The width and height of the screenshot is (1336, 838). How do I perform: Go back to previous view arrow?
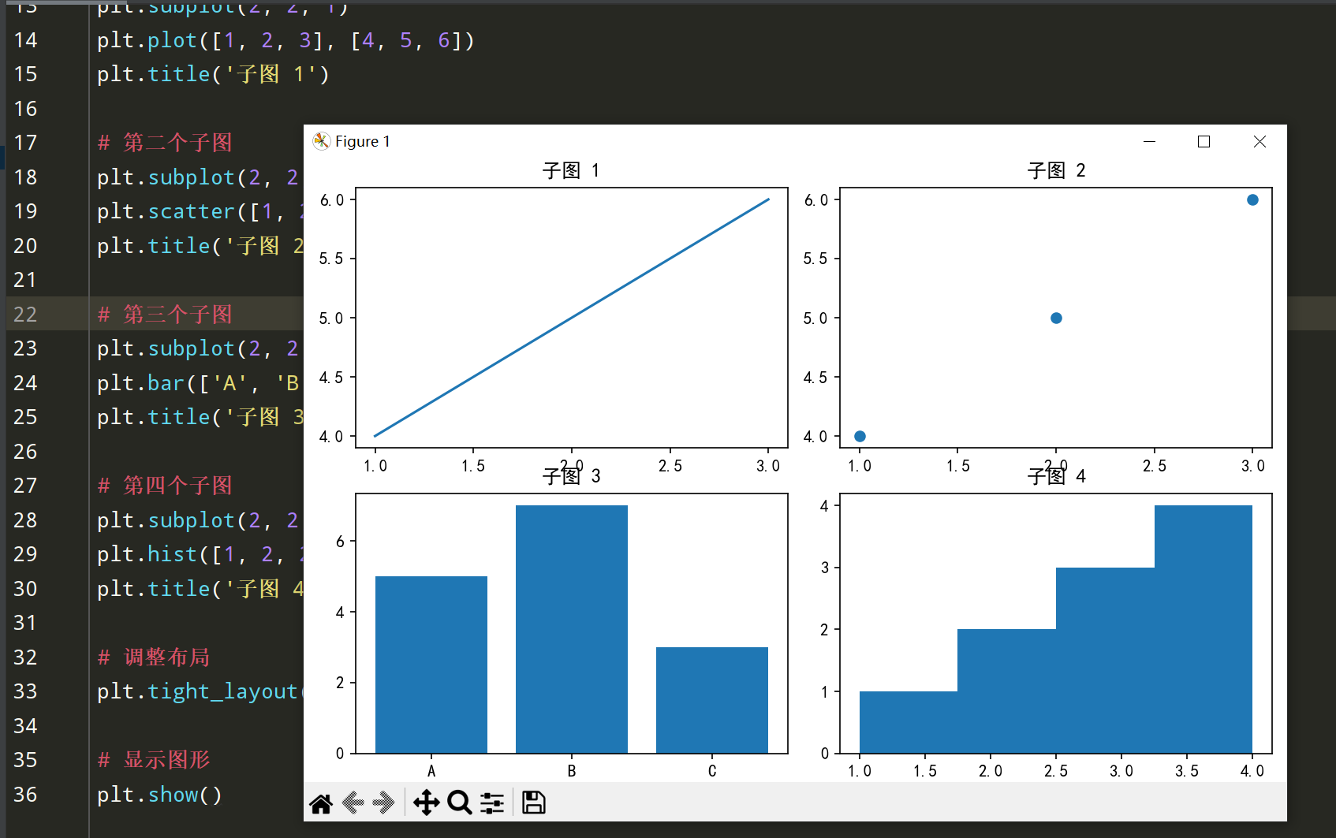pyautogui.click(x=353, y=803)
